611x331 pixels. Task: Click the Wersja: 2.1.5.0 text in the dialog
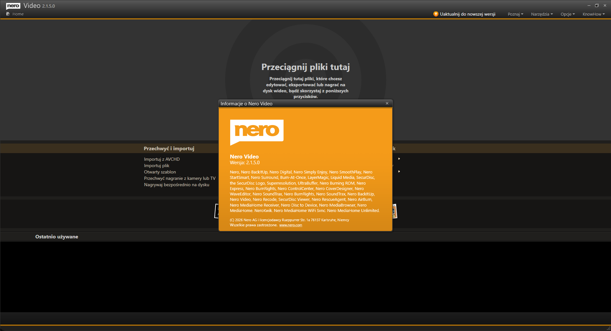(x=245, y=163)
